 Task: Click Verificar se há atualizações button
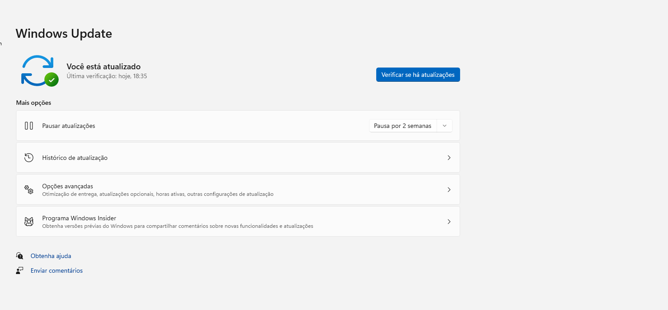tap(418, 75)
